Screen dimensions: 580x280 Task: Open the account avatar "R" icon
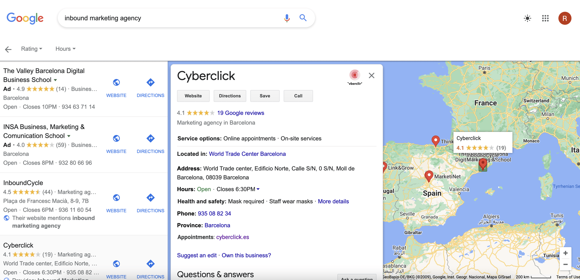pos(565,18)
